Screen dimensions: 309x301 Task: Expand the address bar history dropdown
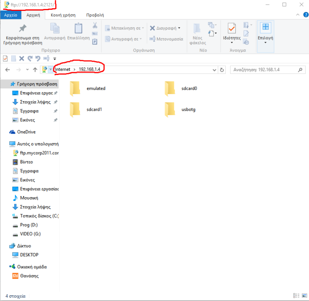[x=214, y=70]
